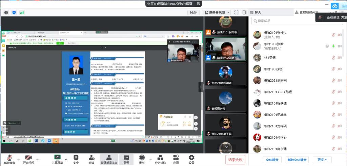Start recording with the 录制 icon
Screen dimensions: 347x166
142,158
